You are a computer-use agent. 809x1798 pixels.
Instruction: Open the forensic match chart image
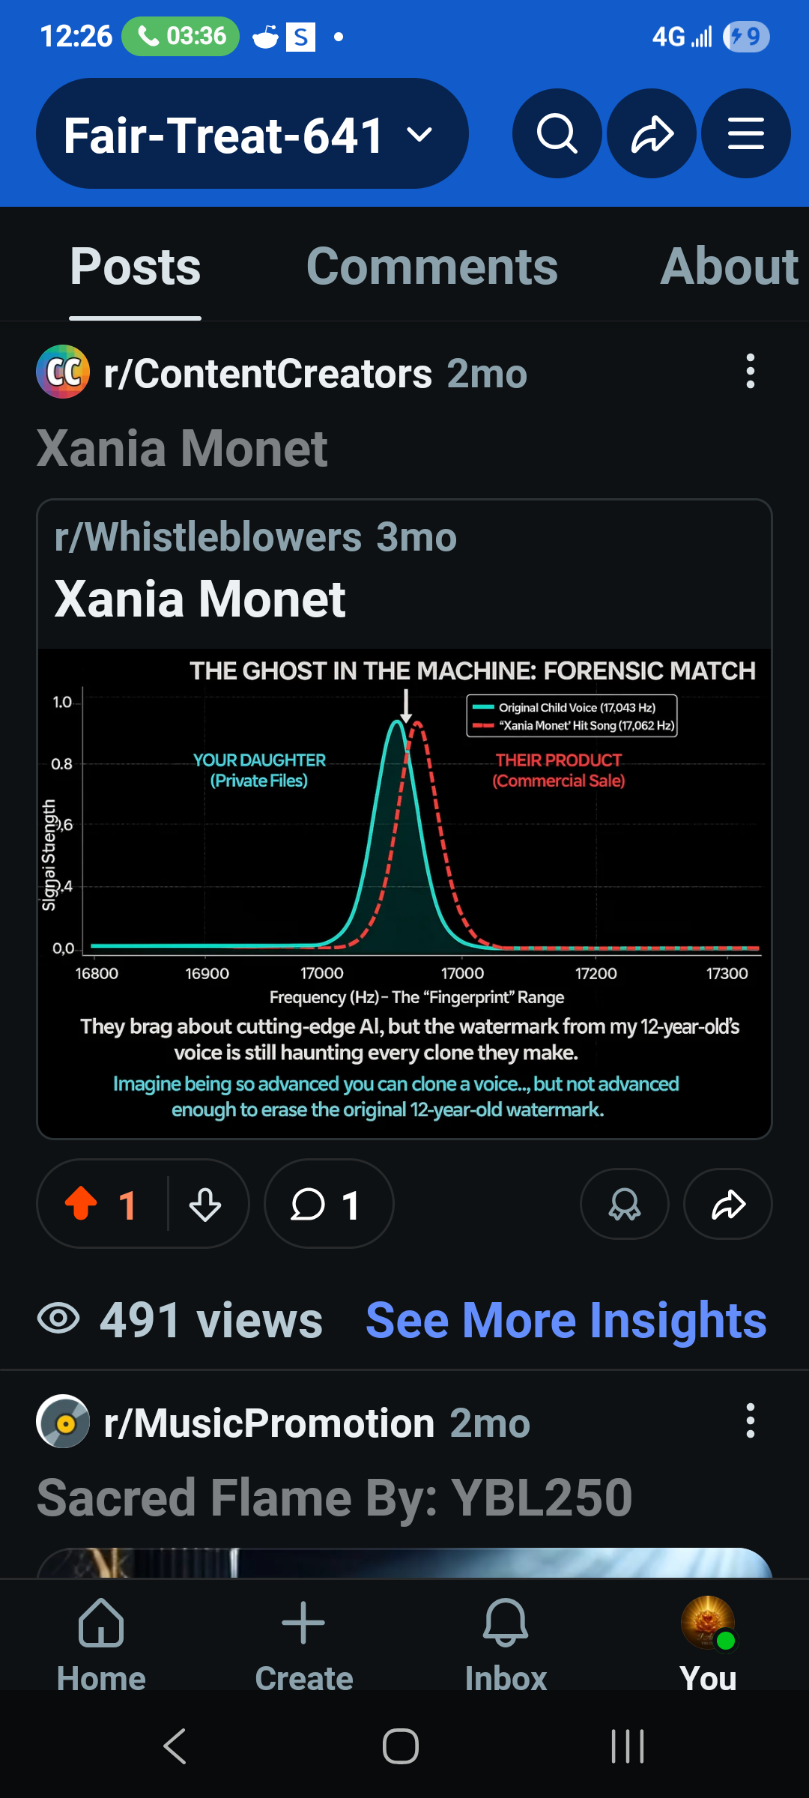coord(404,892)
